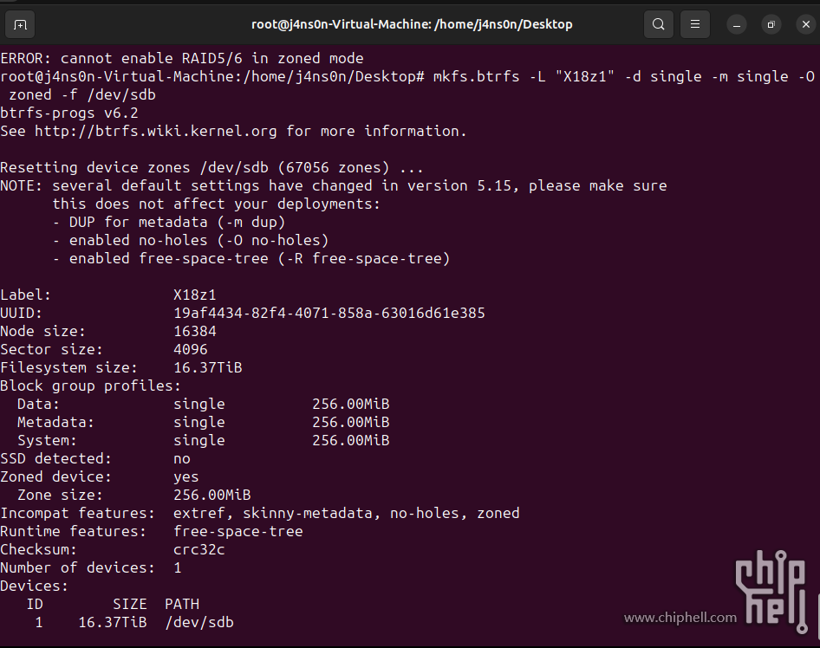Screen dimensions: 820x648
Task: Open a new terminal tab
Action: 20,24
